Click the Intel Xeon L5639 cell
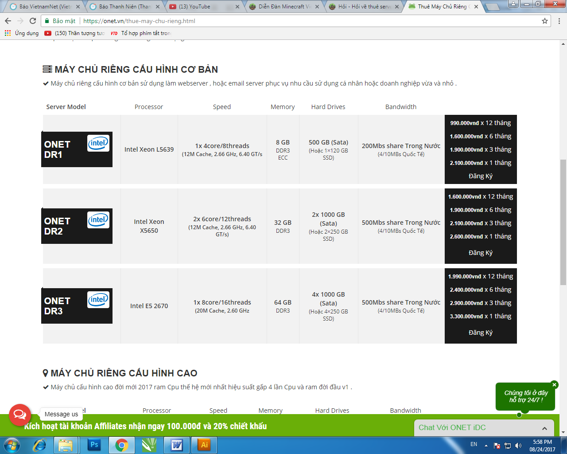Screen dimensions: 567x454 149,149
